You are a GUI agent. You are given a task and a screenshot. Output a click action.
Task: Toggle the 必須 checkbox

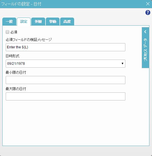point(7,32)
